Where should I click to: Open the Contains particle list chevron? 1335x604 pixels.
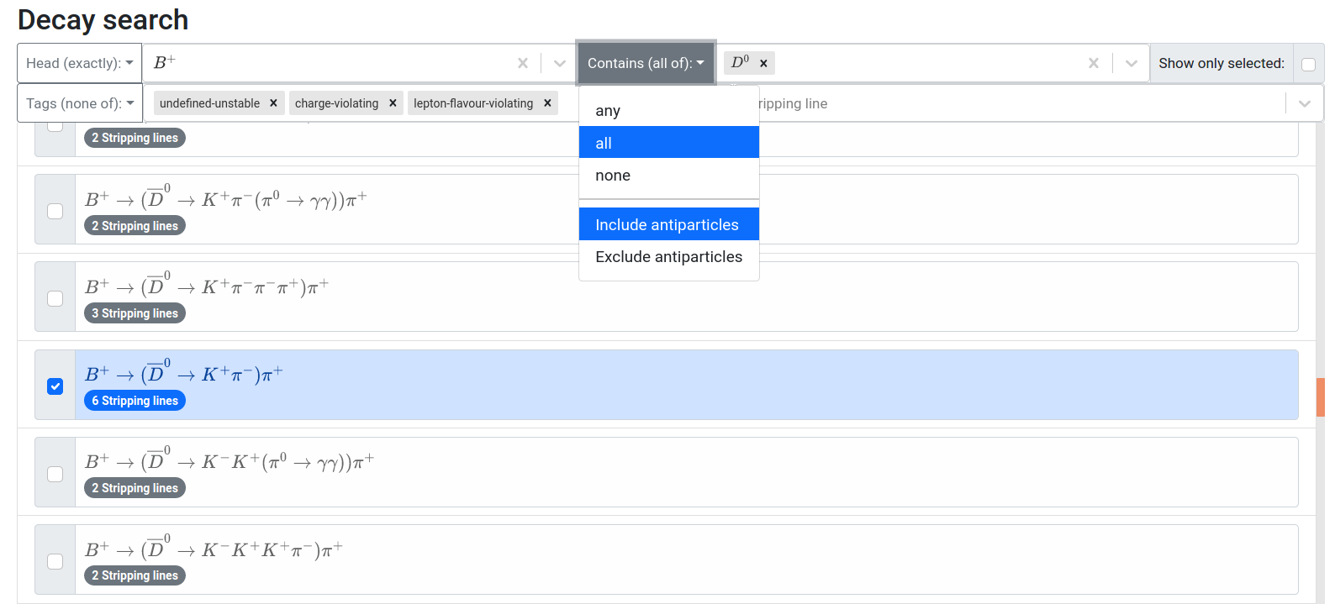[1131, 63]
